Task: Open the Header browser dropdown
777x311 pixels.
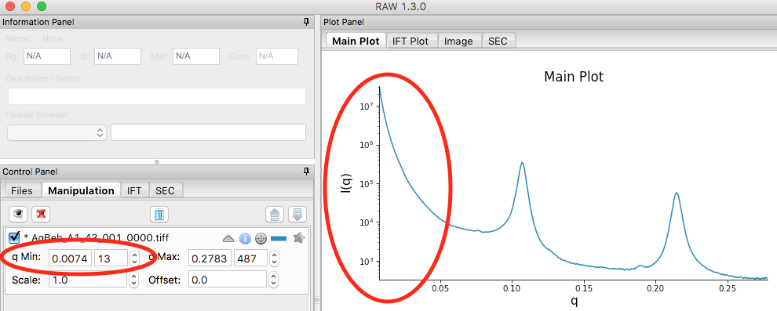Action: pos(57,132)
